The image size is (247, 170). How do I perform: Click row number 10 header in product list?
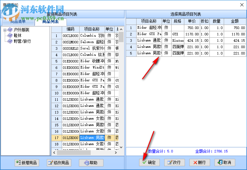tap(57, 93)
